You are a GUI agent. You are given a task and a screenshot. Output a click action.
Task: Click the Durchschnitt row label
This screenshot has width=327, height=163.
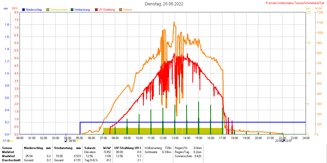pos(11,160)
